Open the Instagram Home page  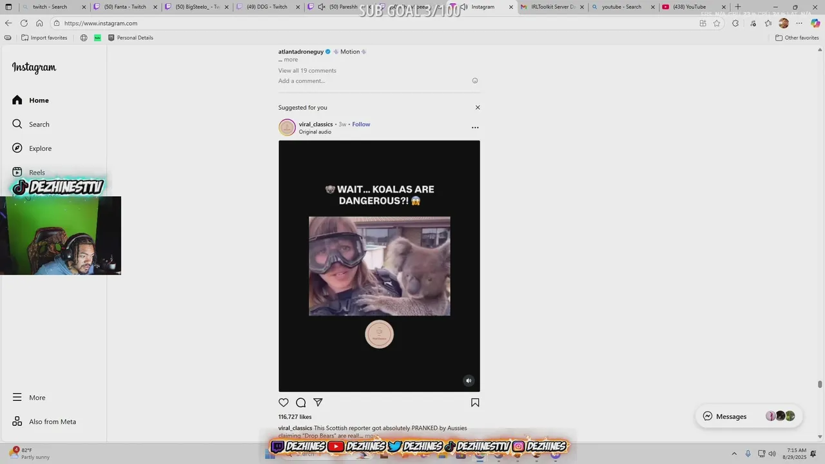click(x=30, y=100)
